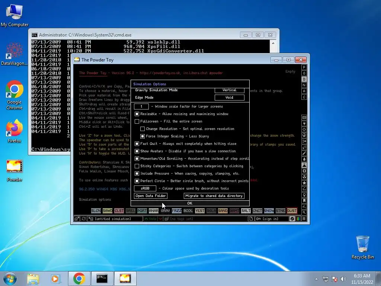The height and width of the screenshot is (286, 381).
Task: Open the sRGB colour space dropdown
Action: 145,188
